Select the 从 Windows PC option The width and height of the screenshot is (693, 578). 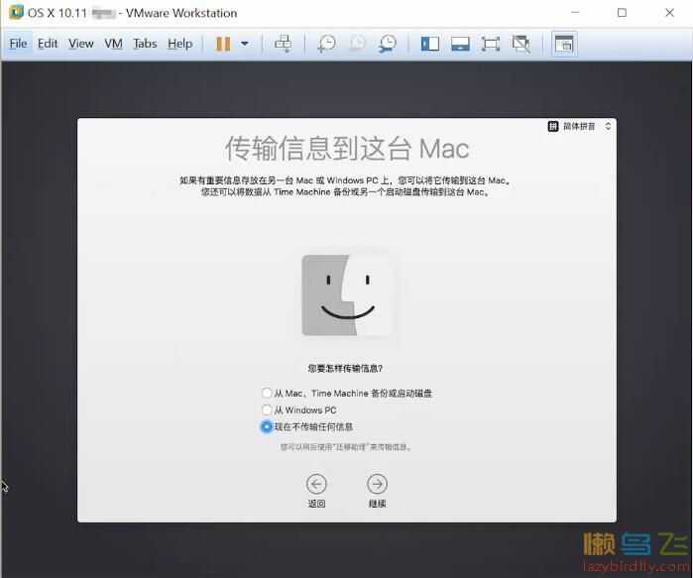click(x=267, y=409)
